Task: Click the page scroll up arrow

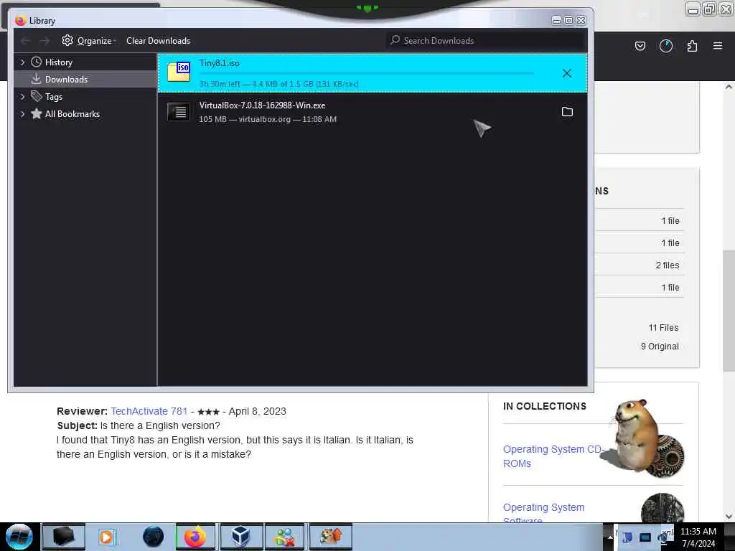Action: pos(729,87)
